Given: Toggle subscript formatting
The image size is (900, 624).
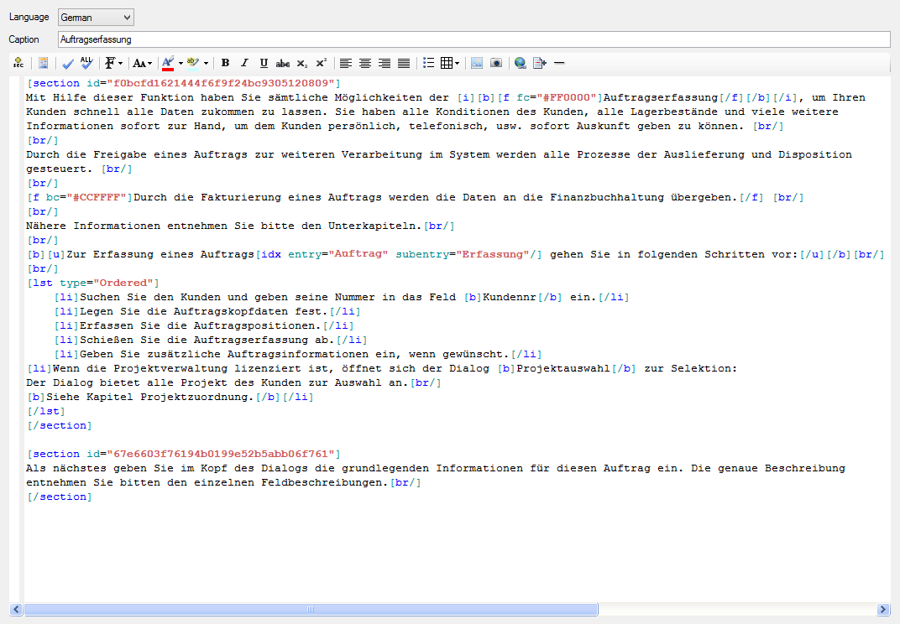Looking at the screenshot, I should pyautogui.click(x=302, y=63).
